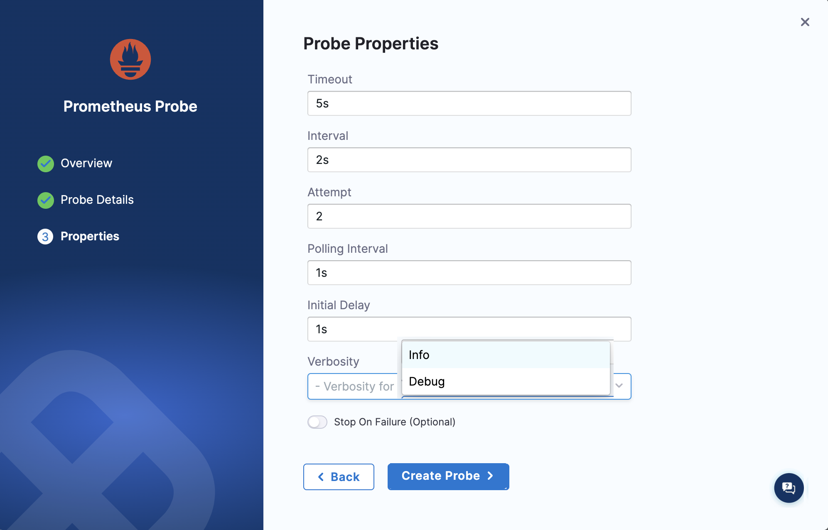The image size is (828, 530).
Task: Open the help chat bubble icon
Action: tap(789, 488)
